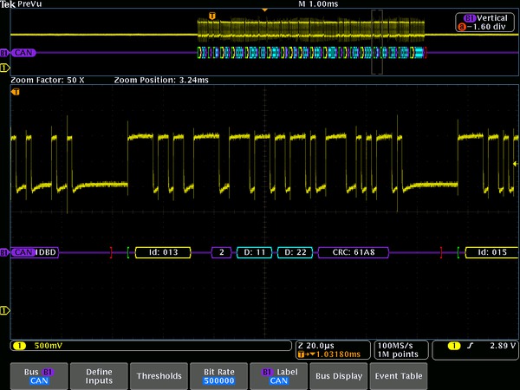Image resolution: width=520 pixels, height=390 pixels.
Task: Edit the B1 Label CAN setting
Action: tap(278, 375)
